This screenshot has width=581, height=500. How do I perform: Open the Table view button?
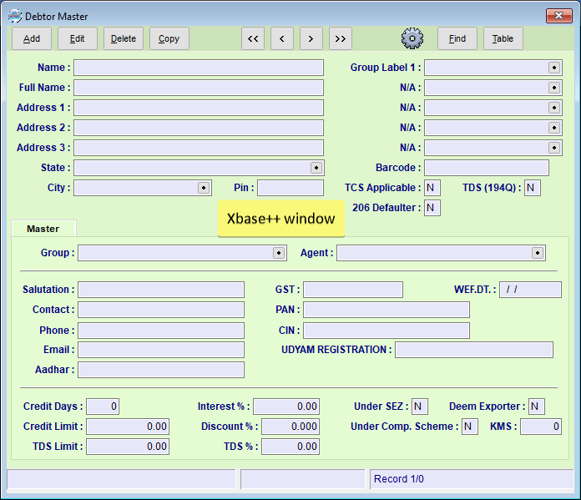pyautogui.click(x=503, y=38)
